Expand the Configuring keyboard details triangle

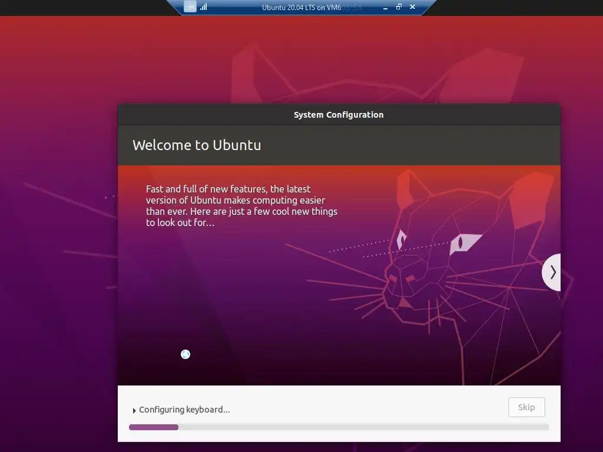134,410
